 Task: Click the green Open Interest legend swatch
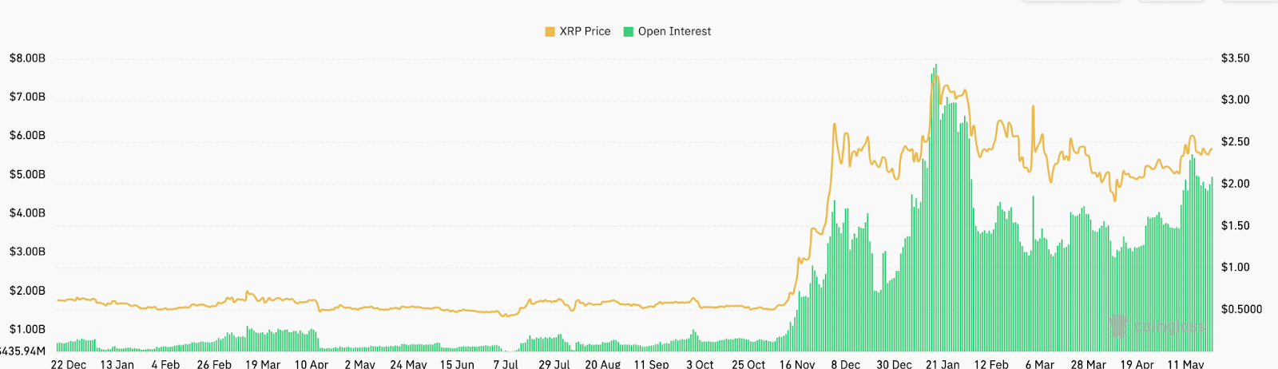click(629, 32)
